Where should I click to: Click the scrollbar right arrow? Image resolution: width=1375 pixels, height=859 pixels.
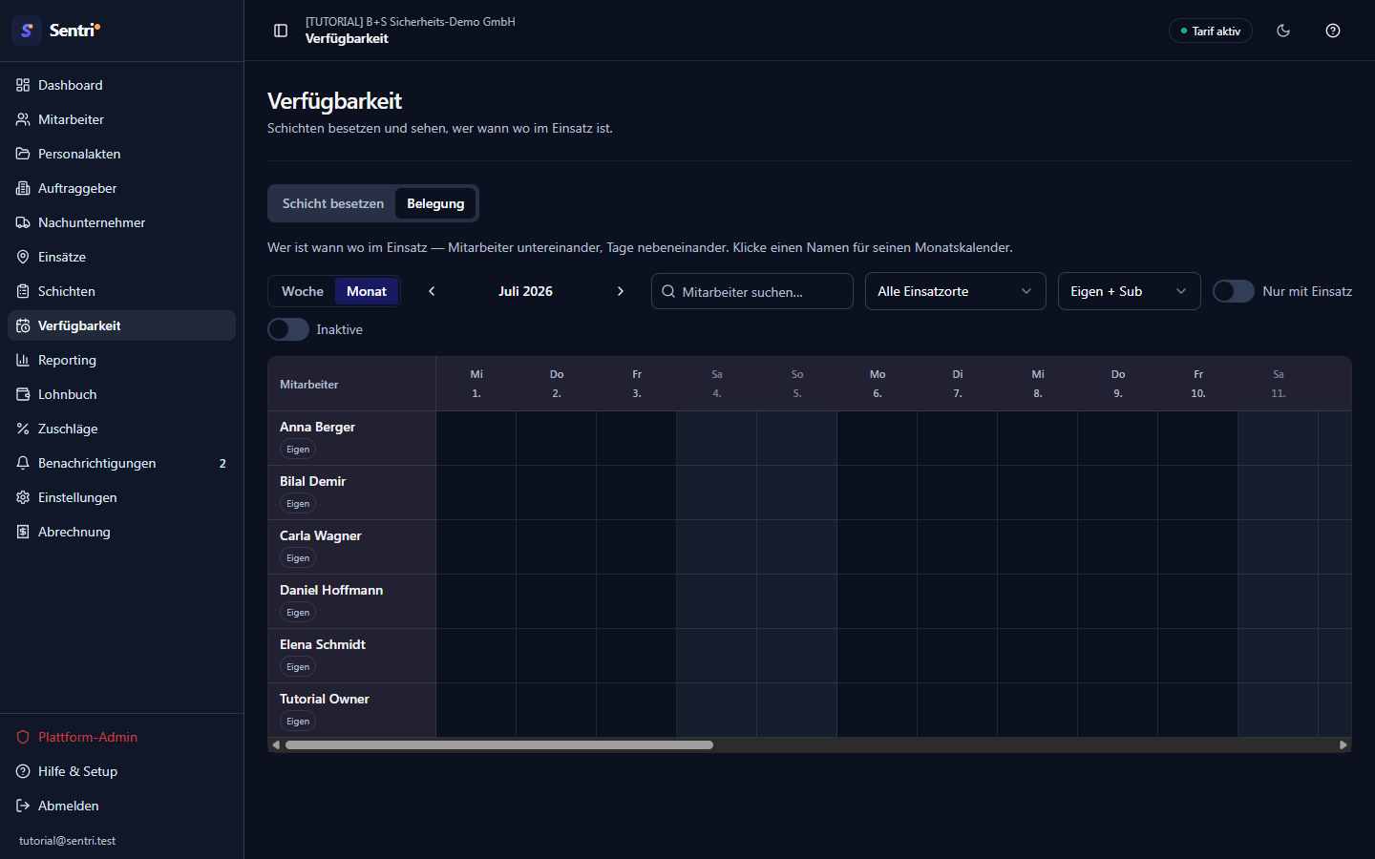point(1343,744)
